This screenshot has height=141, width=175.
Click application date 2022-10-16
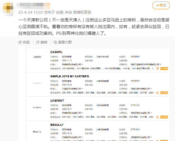(x=67, y=133)
